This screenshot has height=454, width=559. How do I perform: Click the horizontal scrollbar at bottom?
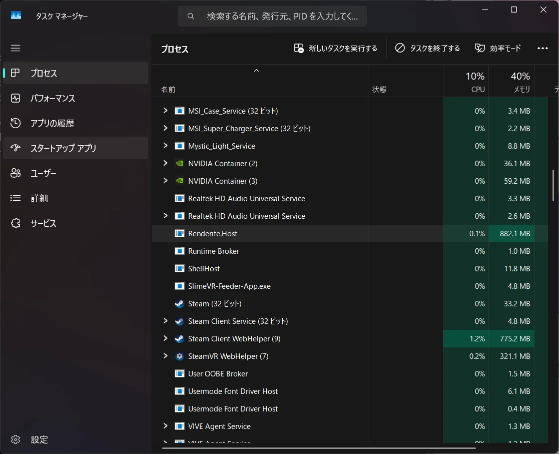click(x=319, y=448)
